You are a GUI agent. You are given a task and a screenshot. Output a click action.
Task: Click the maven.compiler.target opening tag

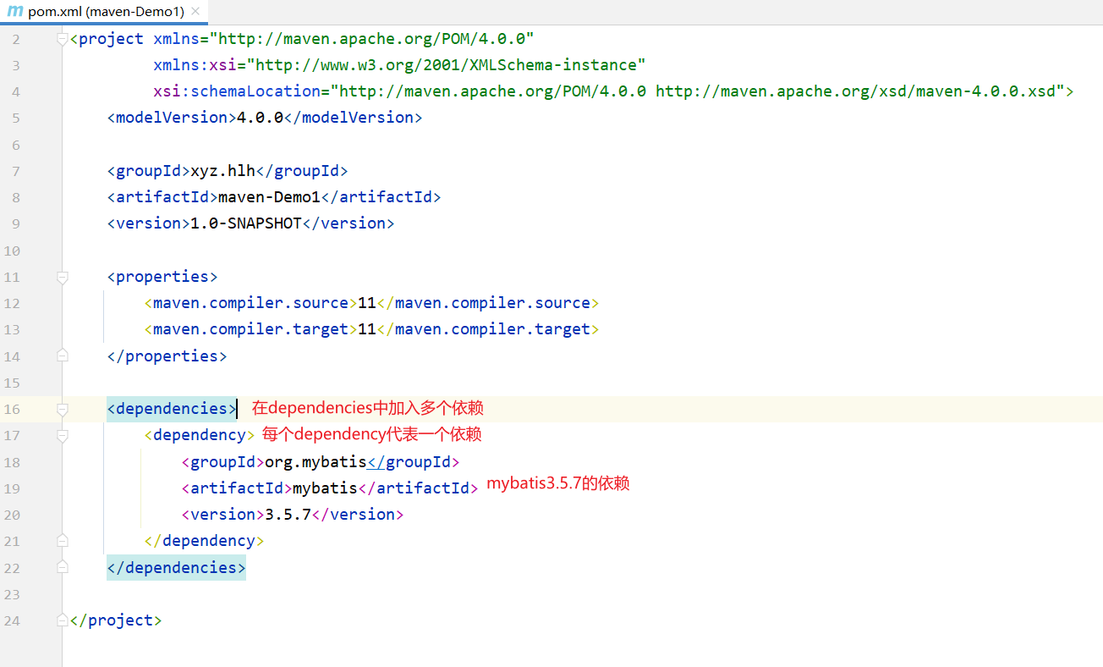250,329
